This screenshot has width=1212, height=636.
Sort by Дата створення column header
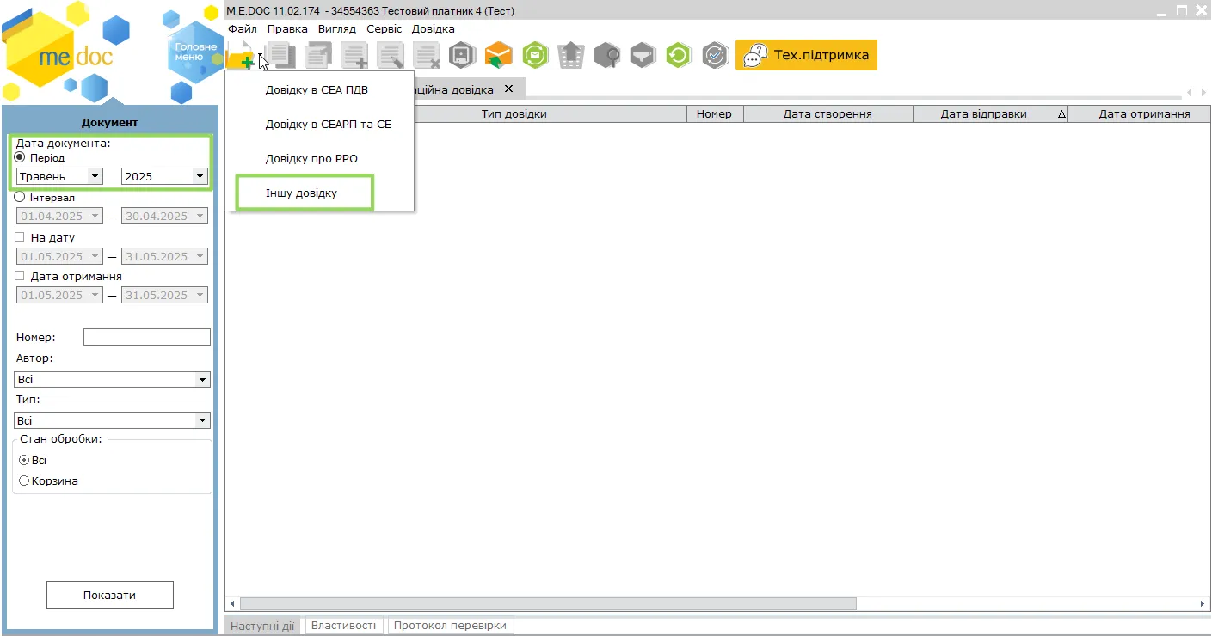click(x=827, y=113)
